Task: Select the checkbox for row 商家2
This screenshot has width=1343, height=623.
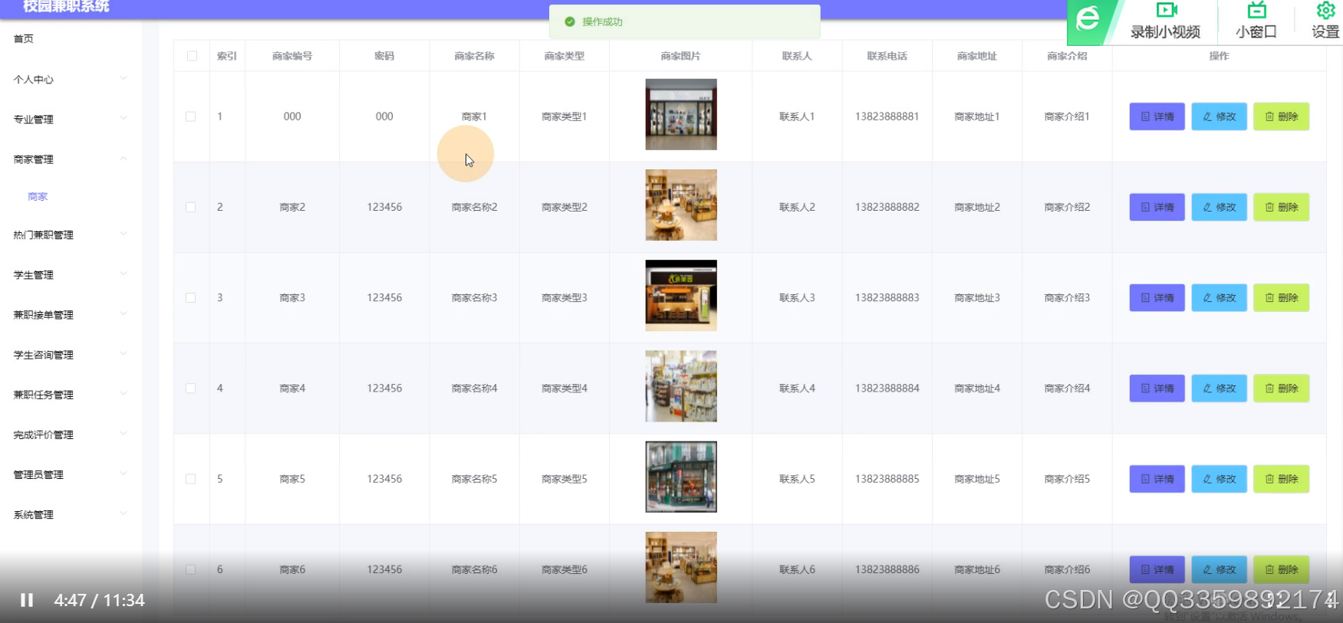Action: 190,207
